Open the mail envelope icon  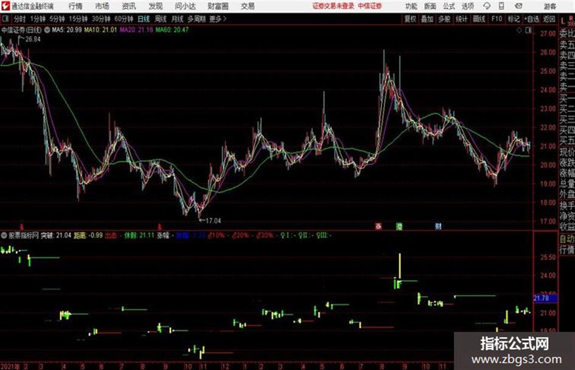[x=518, y=6]
